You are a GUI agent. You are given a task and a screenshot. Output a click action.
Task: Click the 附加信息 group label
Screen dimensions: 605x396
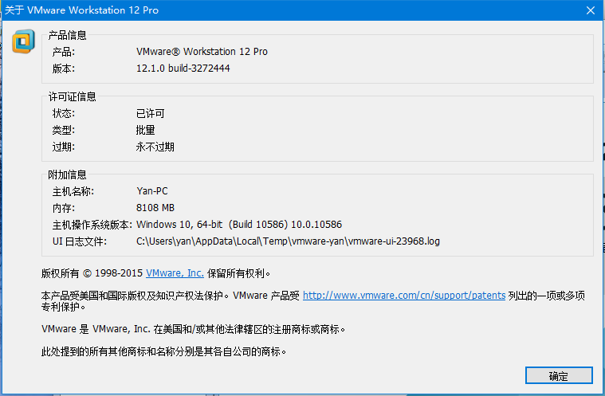coord(67,174)
